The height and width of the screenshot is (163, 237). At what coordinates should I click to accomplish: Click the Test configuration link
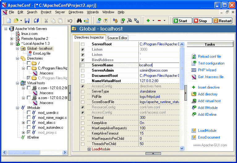(211, 63)
